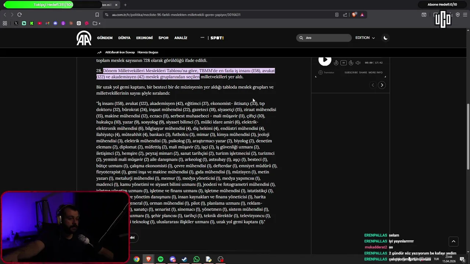Open the SPOT! section link

pyautogui.click(x=217, y=38)
